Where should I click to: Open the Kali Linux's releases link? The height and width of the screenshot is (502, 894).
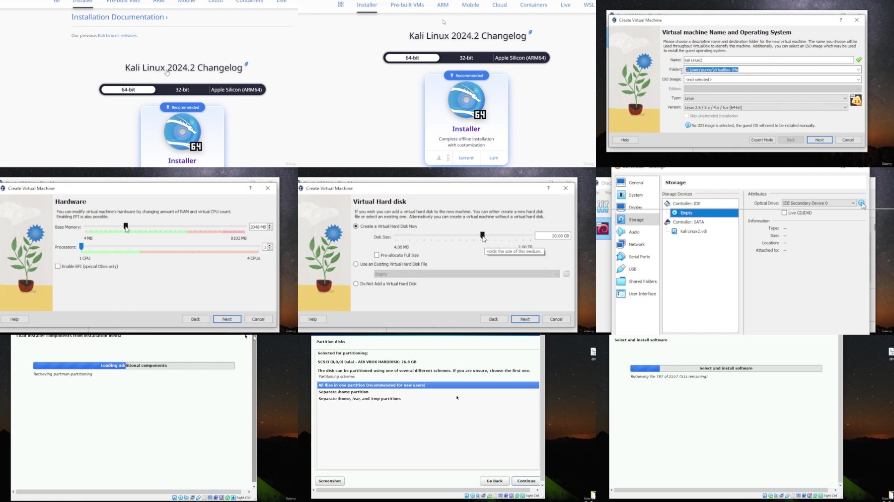click(117, 36)
